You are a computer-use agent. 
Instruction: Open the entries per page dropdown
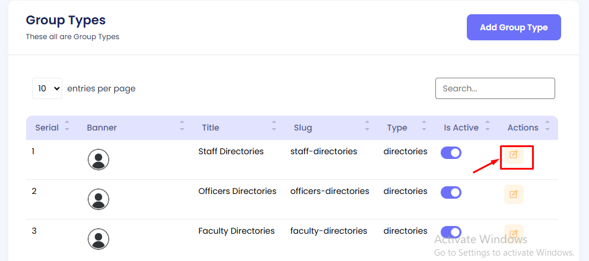(x=47, y=88)
